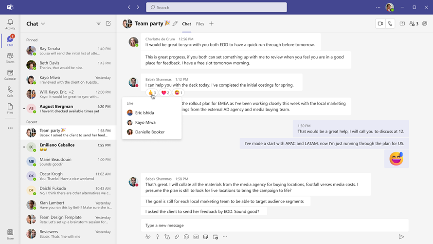Open the sticker picker

pos(206,237)
